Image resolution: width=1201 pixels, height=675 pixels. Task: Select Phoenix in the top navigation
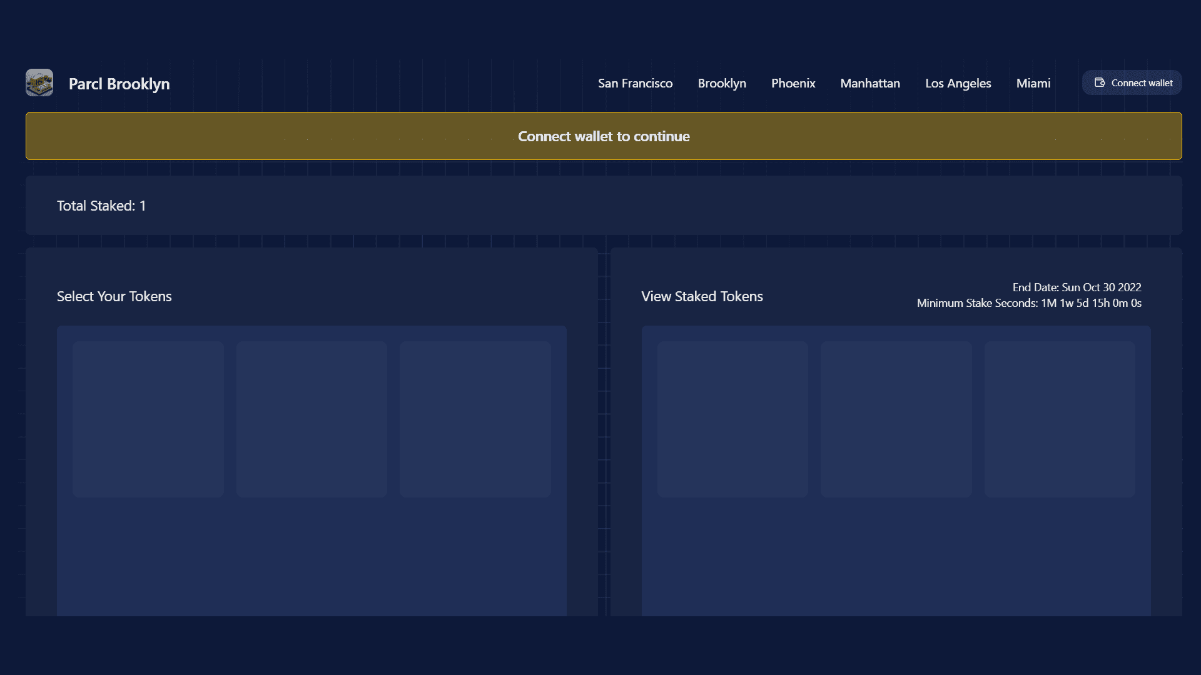tap(793, 83)
